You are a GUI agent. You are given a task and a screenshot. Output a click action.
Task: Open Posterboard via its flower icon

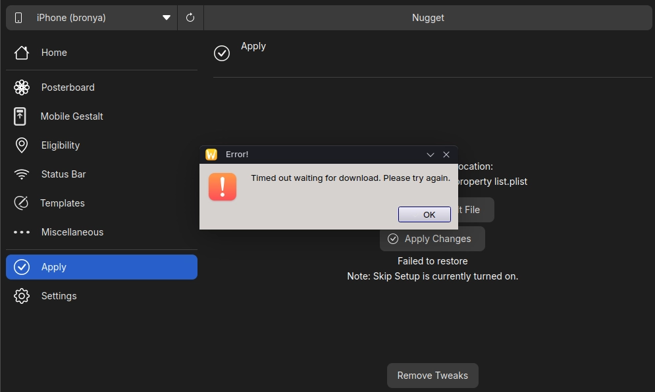[21, 87]
